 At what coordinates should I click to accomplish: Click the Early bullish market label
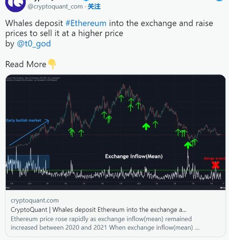tap(24, 120)
